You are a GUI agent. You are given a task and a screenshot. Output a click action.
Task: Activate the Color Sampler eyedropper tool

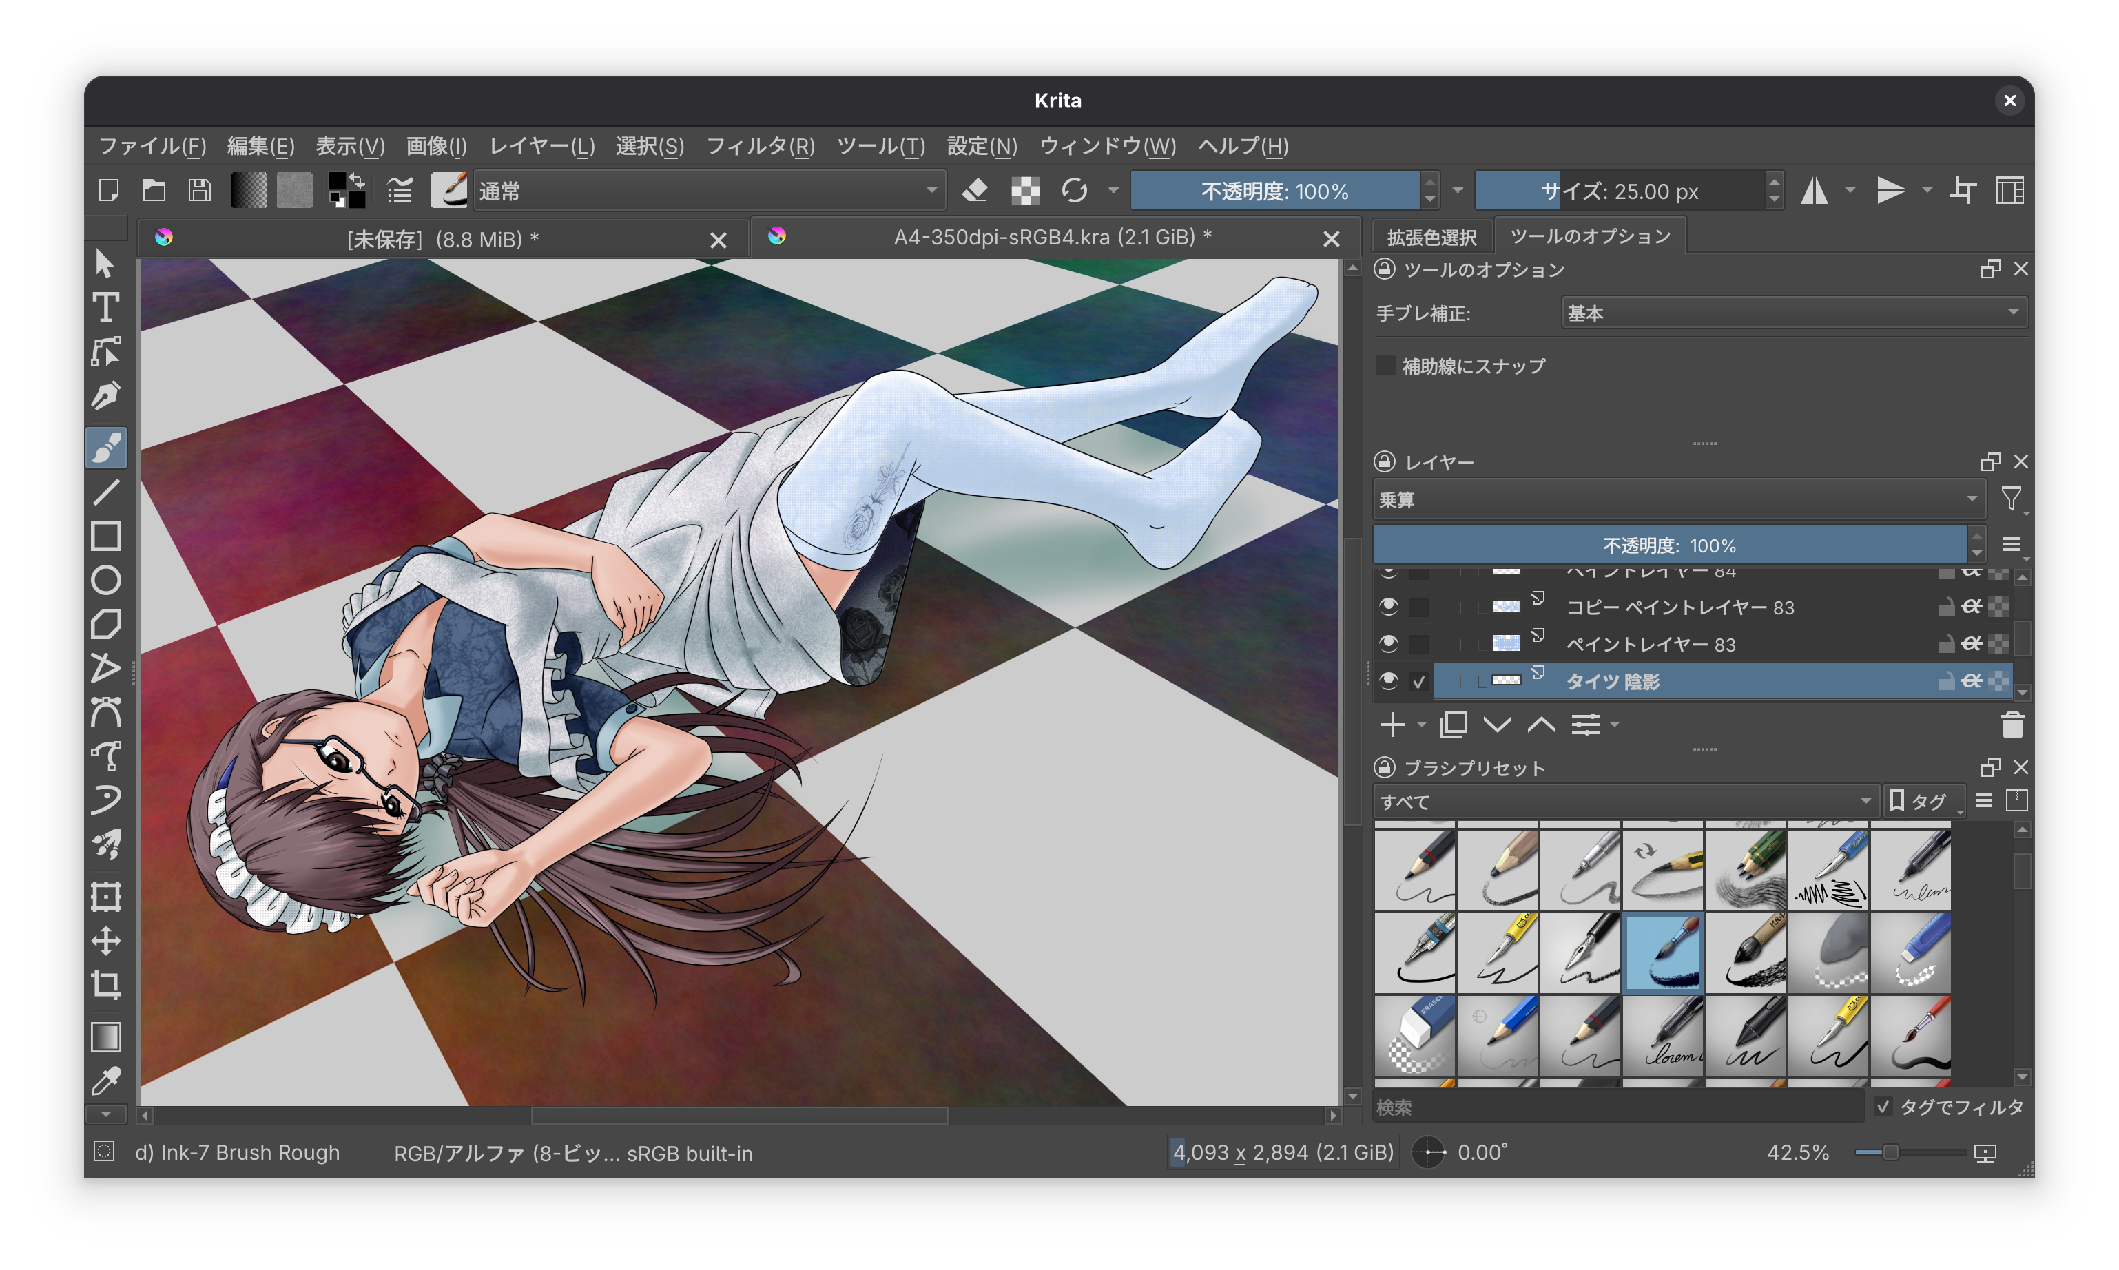[x=105, y=1082]
